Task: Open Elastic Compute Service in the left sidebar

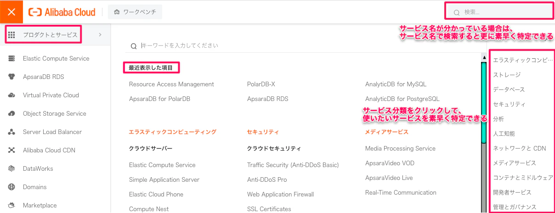Action: click(x=56, y=59)
